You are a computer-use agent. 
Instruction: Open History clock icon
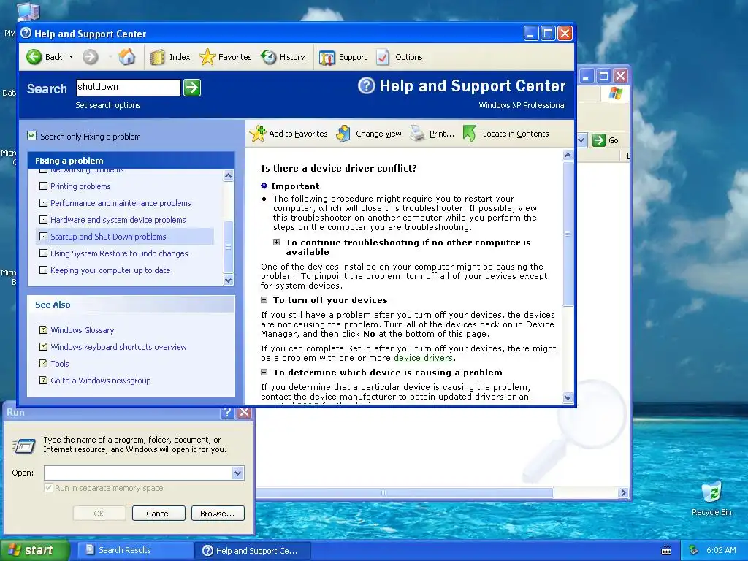tap(269, 57)
